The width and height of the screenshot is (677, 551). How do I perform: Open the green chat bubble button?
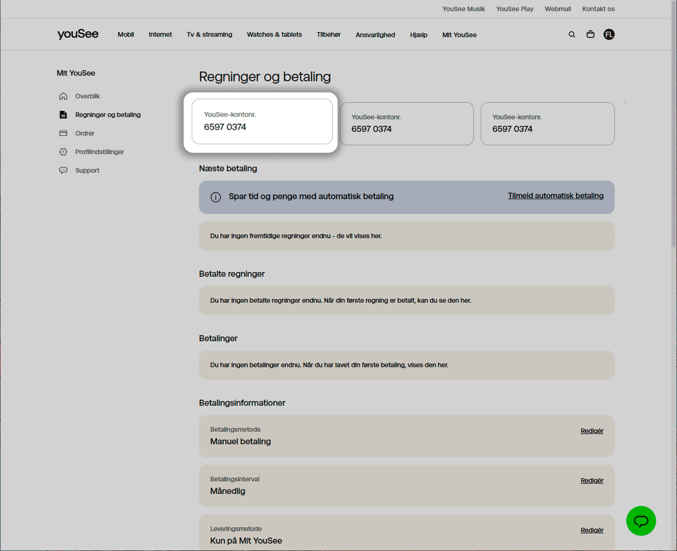click(x=641, y=521)
